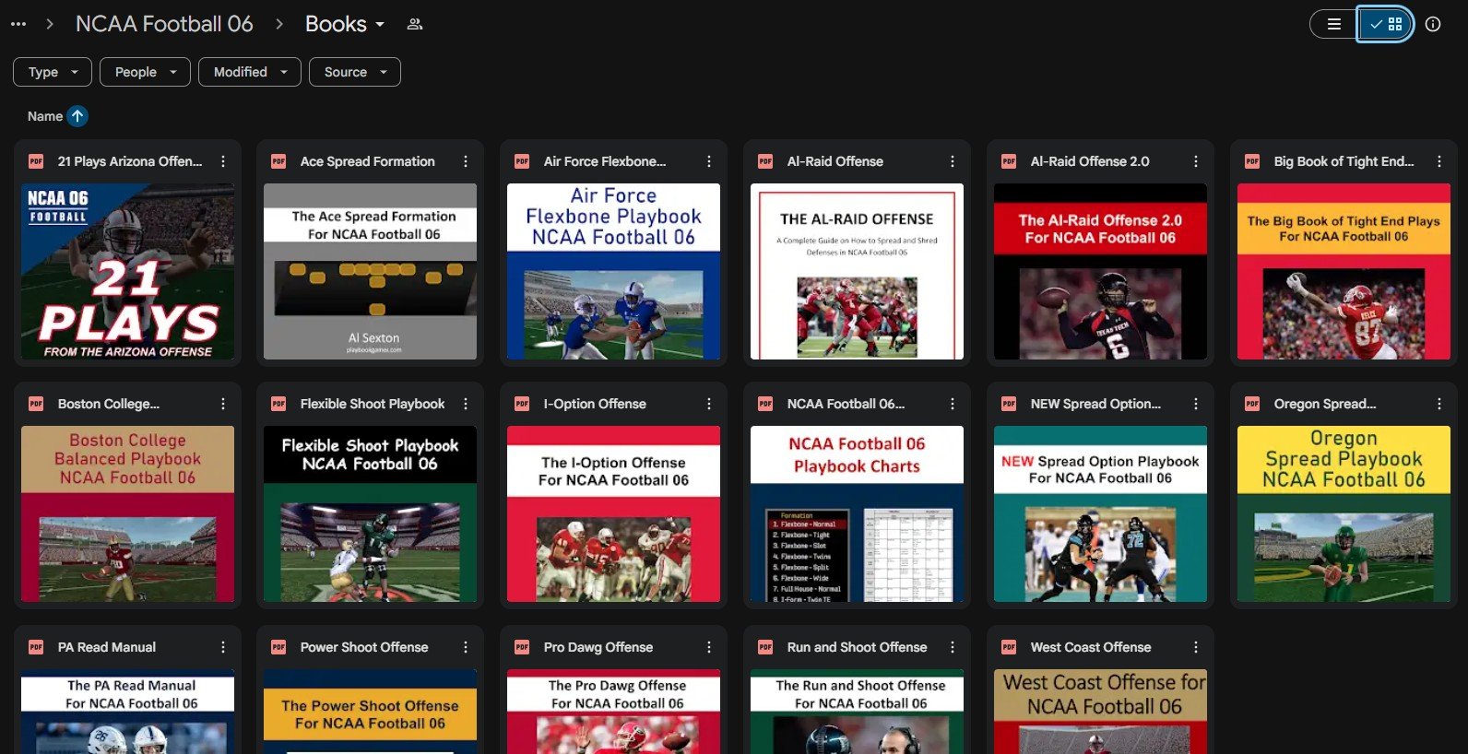Expand the Source filter dropdown

(355, 72)
